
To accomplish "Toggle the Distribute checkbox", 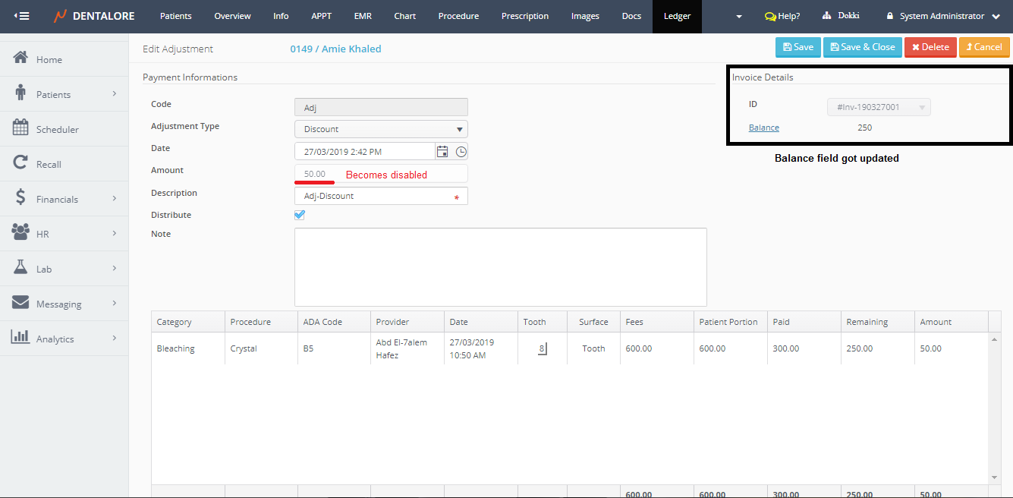I will point(300,215).
